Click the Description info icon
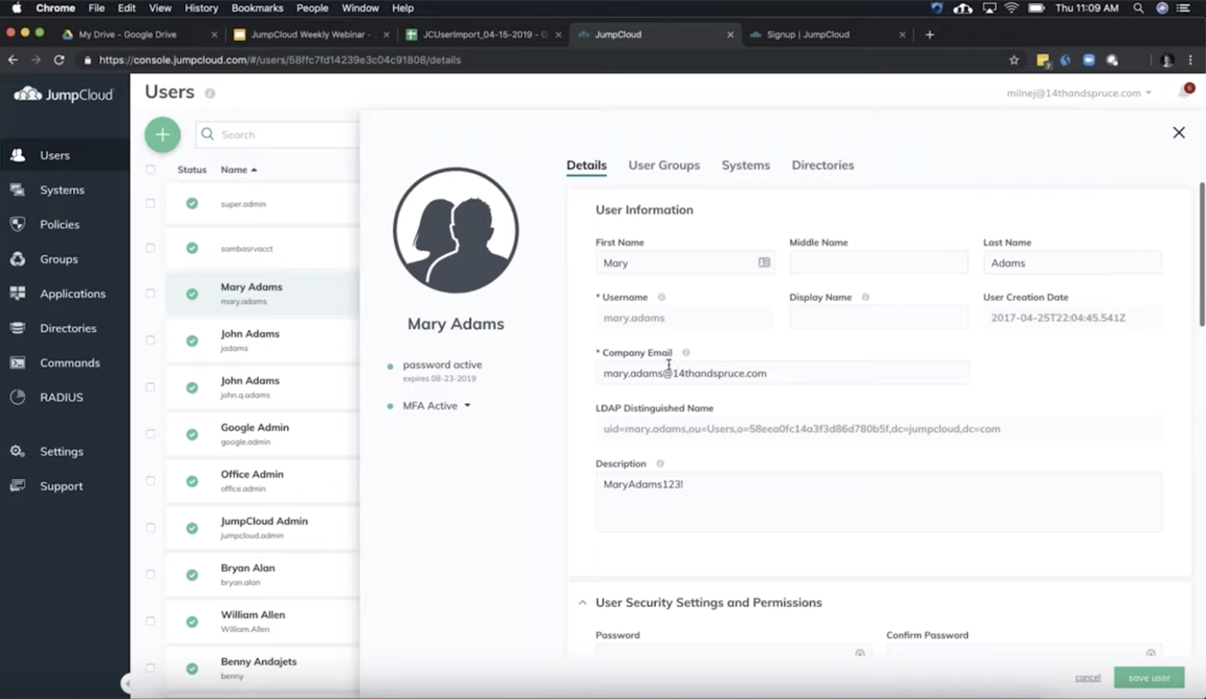The height and width of the screenshot is (699, 1206). 660,463
